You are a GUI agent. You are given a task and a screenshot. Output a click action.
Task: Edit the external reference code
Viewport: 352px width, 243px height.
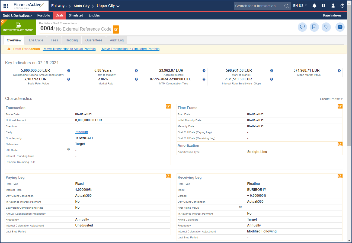click(116, 29)
